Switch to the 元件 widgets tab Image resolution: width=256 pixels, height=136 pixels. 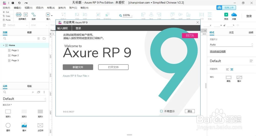[5, 86]
